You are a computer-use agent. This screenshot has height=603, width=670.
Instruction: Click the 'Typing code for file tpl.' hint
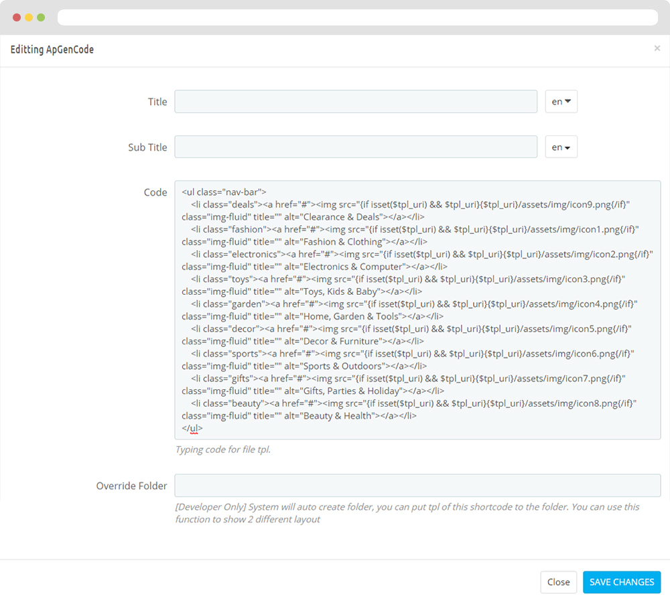223,450
